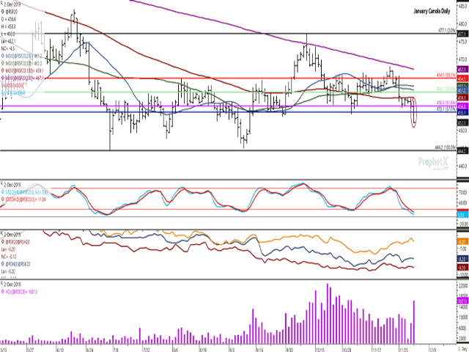Screen dimensions: 469x352
Task: Click the STOCH D(@RSF20,3) = 11.84 legend
Action: pos(25,199)
